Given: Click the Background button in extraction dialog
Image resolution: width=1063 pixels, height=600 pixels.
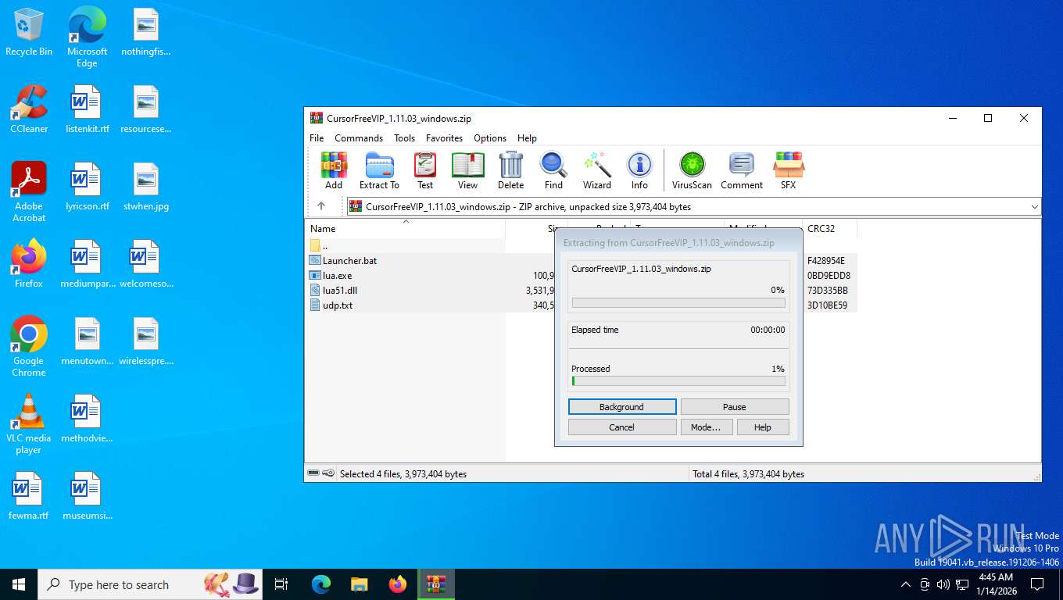Looking at the screenshot, I should [622, 407].
